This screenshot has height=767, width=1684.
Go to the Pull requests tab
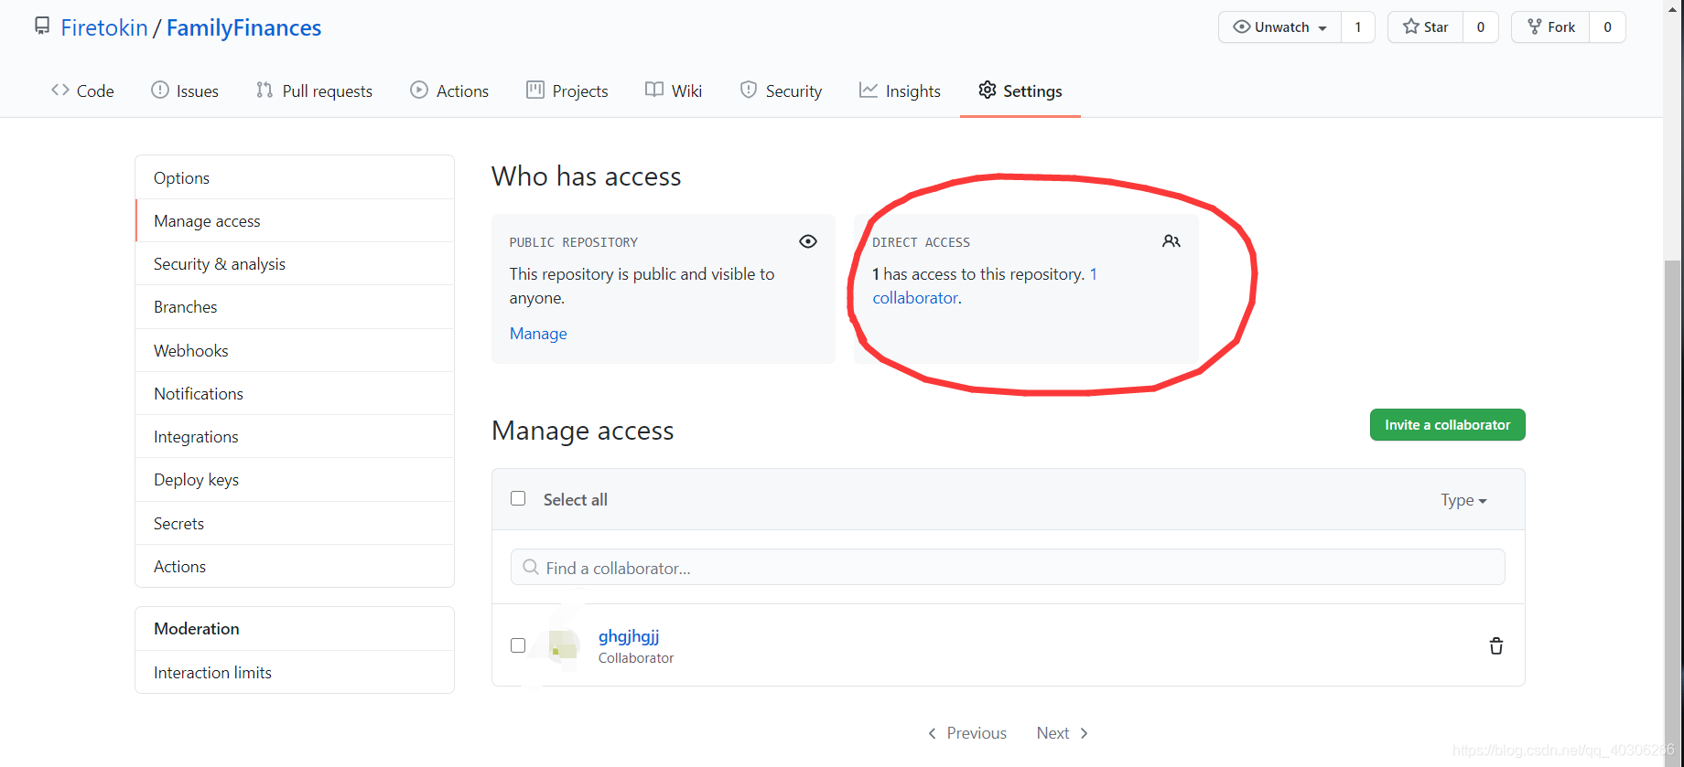tap(314, 91)
